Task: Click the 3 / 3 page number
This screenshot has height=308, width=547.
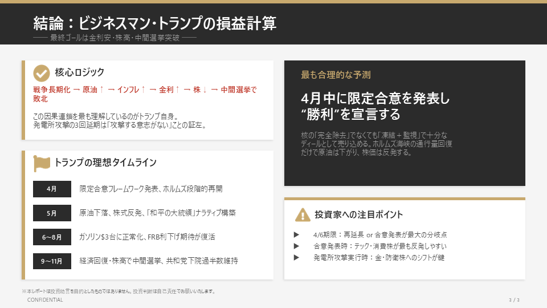Action: coord(514,300)
